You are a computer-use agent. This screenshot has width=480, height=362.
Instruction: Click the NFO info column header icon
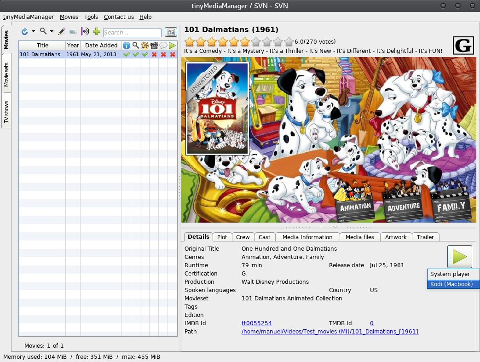pos(126,46)
